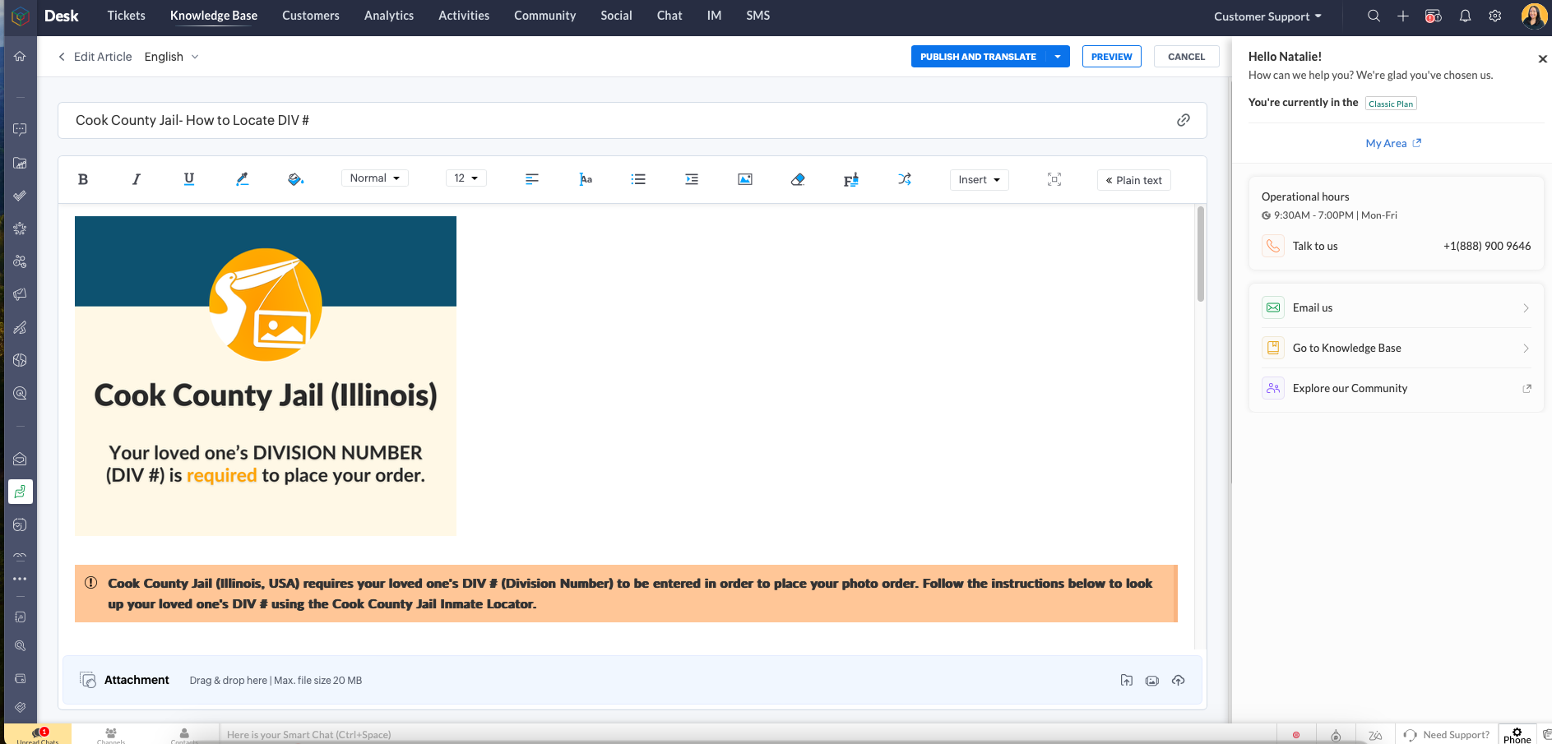Expand the Customer Support department dropdown
This screenshot has height=744, width=1552.
[1268, 16]
